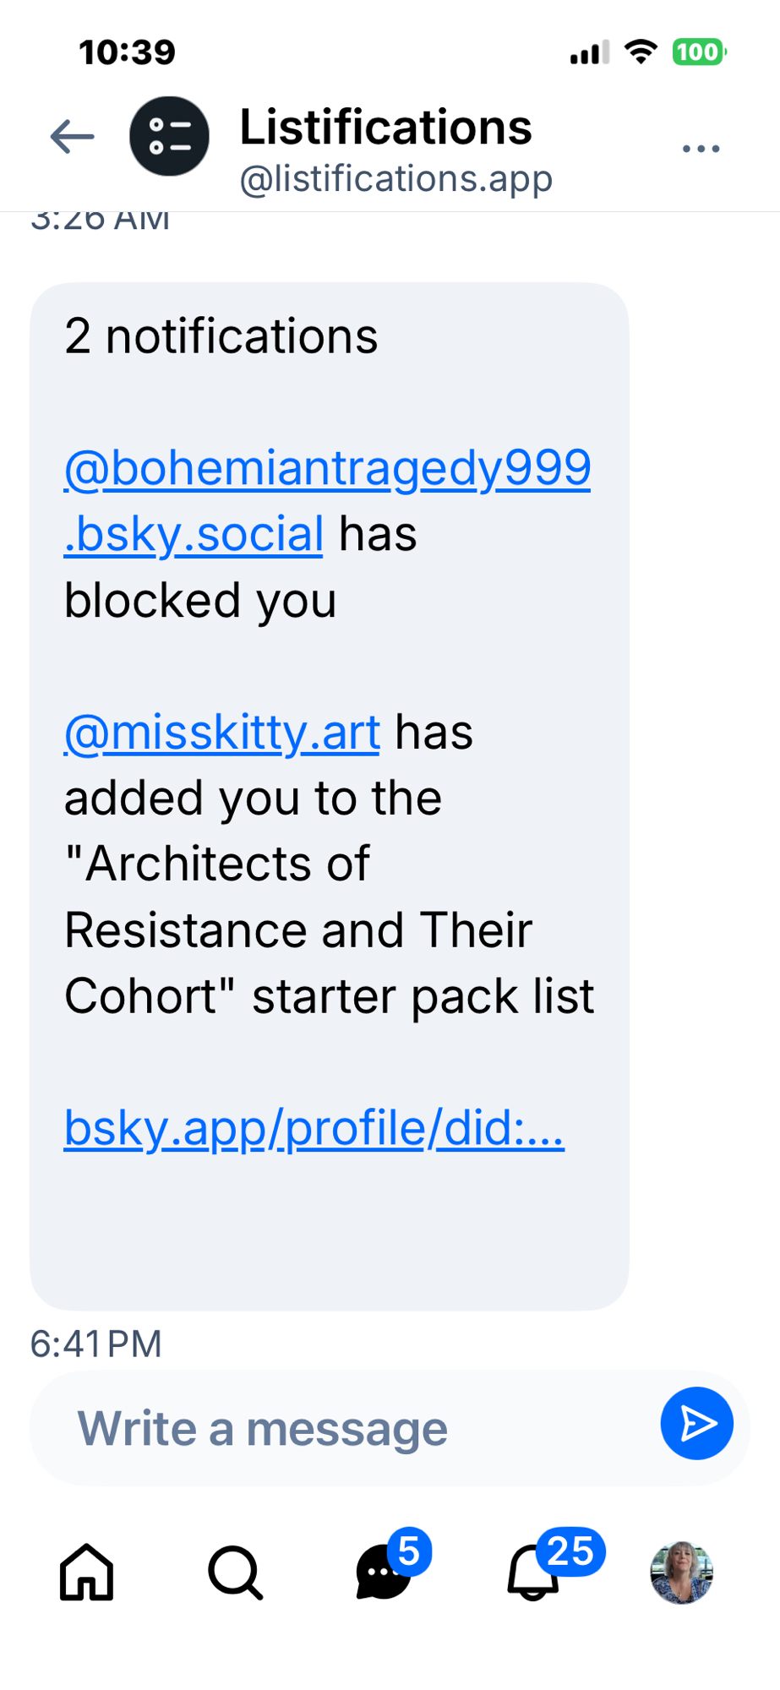This screenshot has width=780, height=1690.
Task: Tap the Wi-Fi status icon
Action: (641, 52)
